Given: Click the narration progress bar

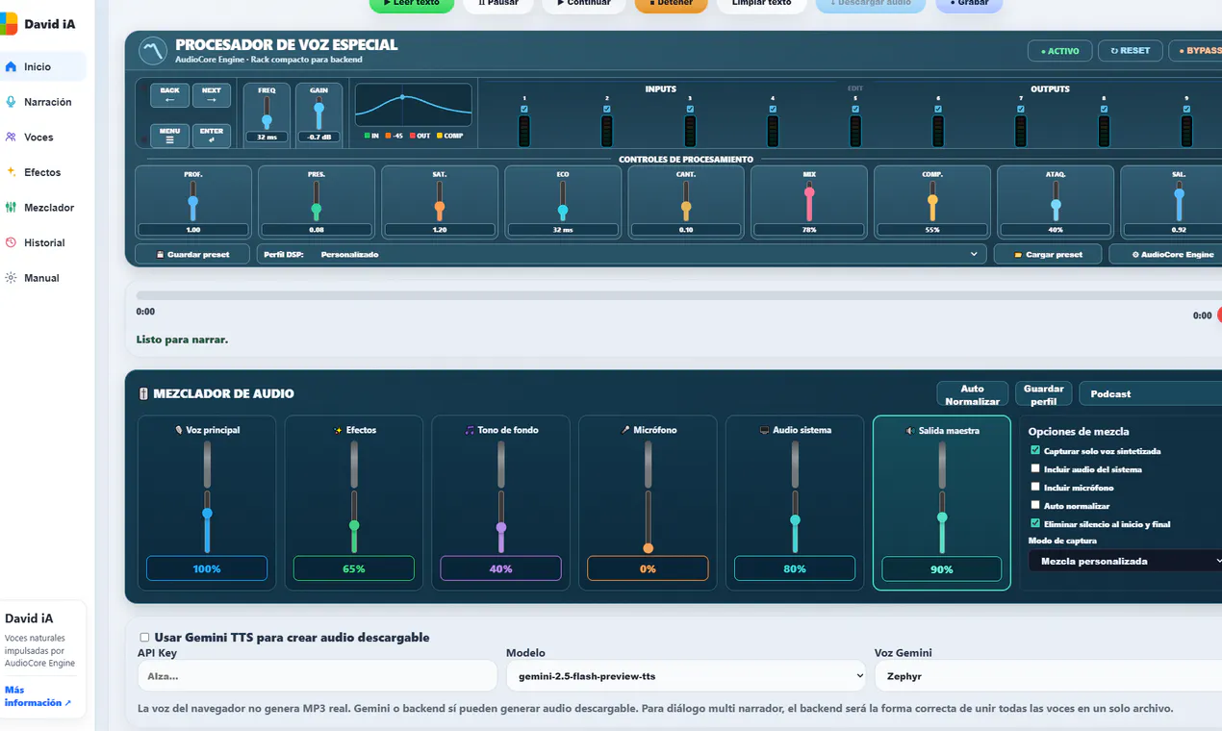Looking at the screenshot, I should click(678, 295).
